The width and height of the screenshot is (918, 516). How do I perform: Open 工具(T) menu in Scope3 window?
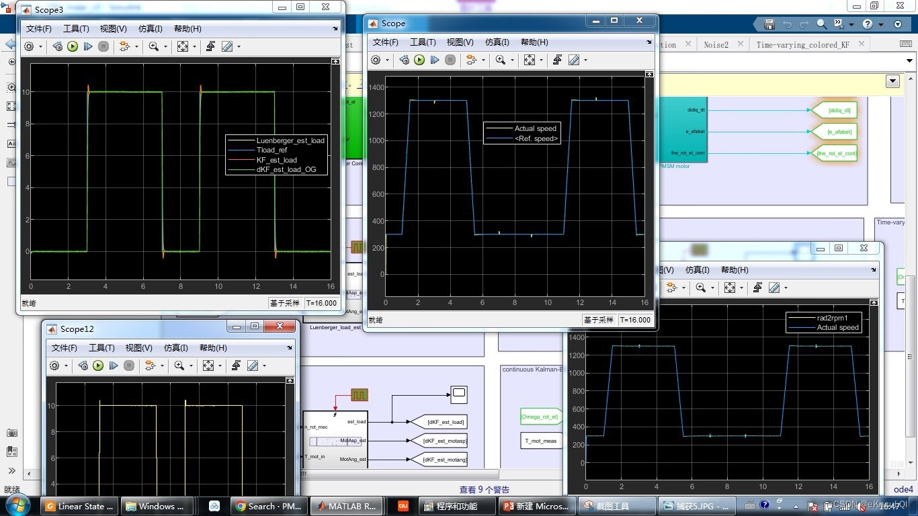pyautogui.click(x=76, y=29)
